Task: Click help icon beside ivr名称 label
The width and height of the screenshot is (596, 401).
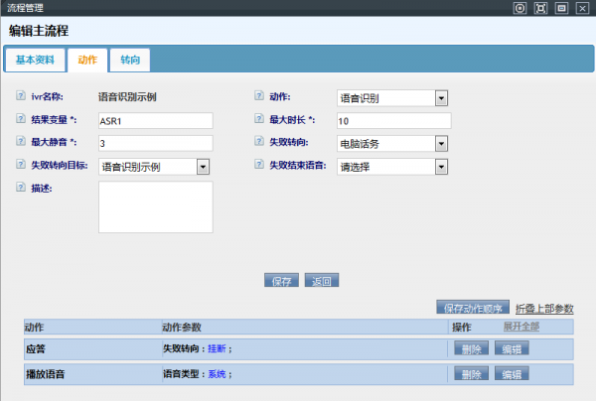Action: coord(21,97)
